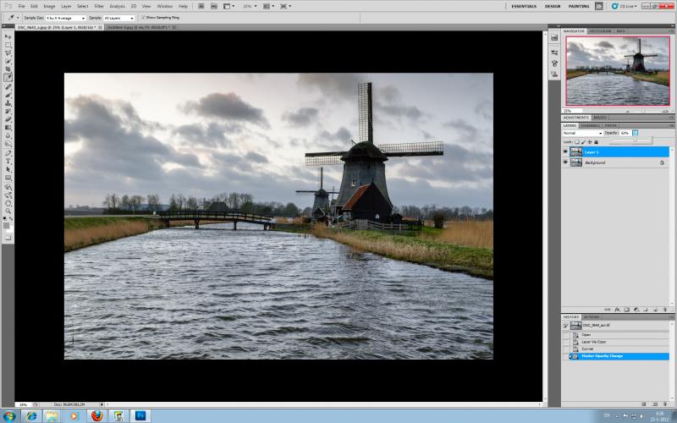Switch to the Channels tab
The image size is (677, 423).
(x=590, y=125)
